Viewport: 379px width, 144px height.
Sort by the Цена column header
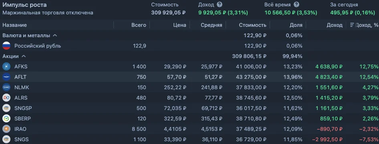point(179,25)
